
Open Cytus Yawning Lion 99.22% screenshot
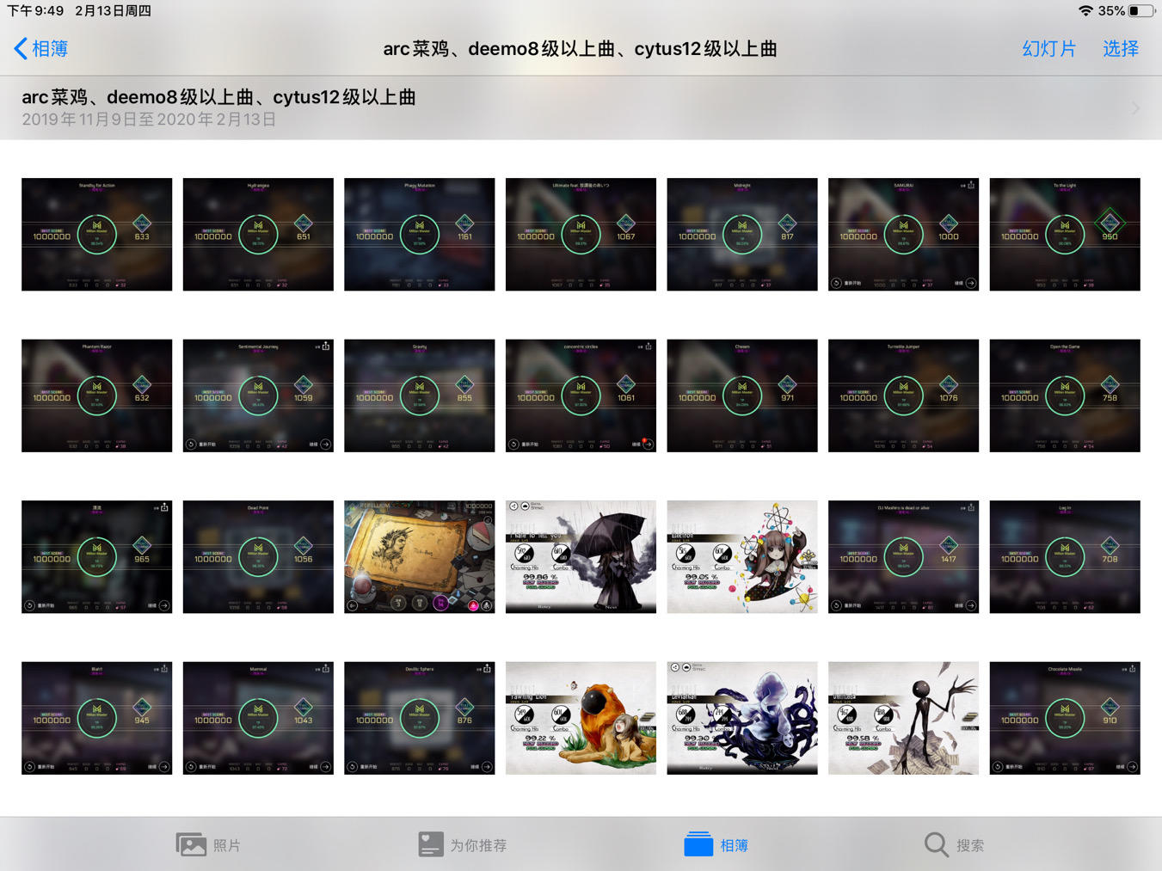coord(581,718)
